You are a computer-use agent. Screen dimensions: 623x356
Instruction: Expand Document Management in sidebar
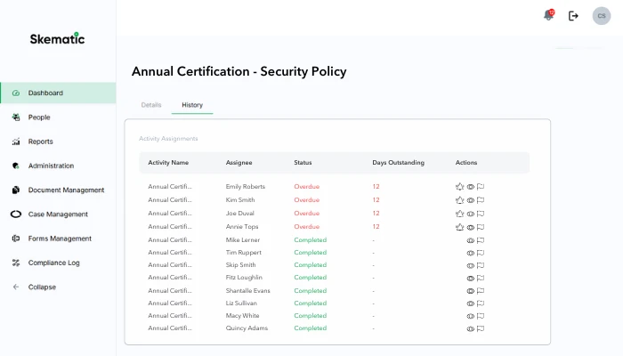click(65, 190)
